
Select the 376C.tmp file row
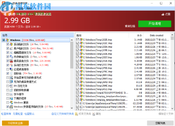pos(123,71)
